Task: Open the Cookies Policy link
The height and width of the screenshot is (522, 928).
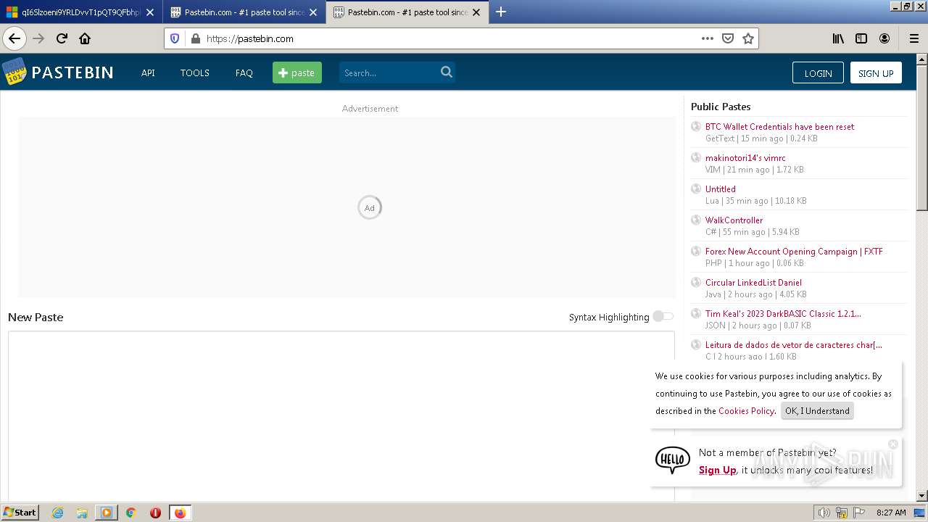Action: click(x=746, y=410)
